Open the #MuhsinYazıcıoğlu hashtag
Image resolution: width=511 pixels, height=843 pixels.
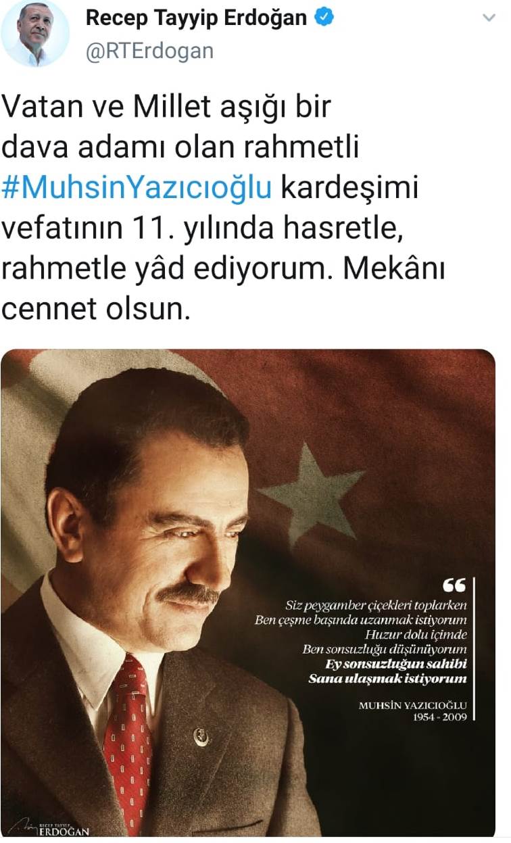point(137,189)
